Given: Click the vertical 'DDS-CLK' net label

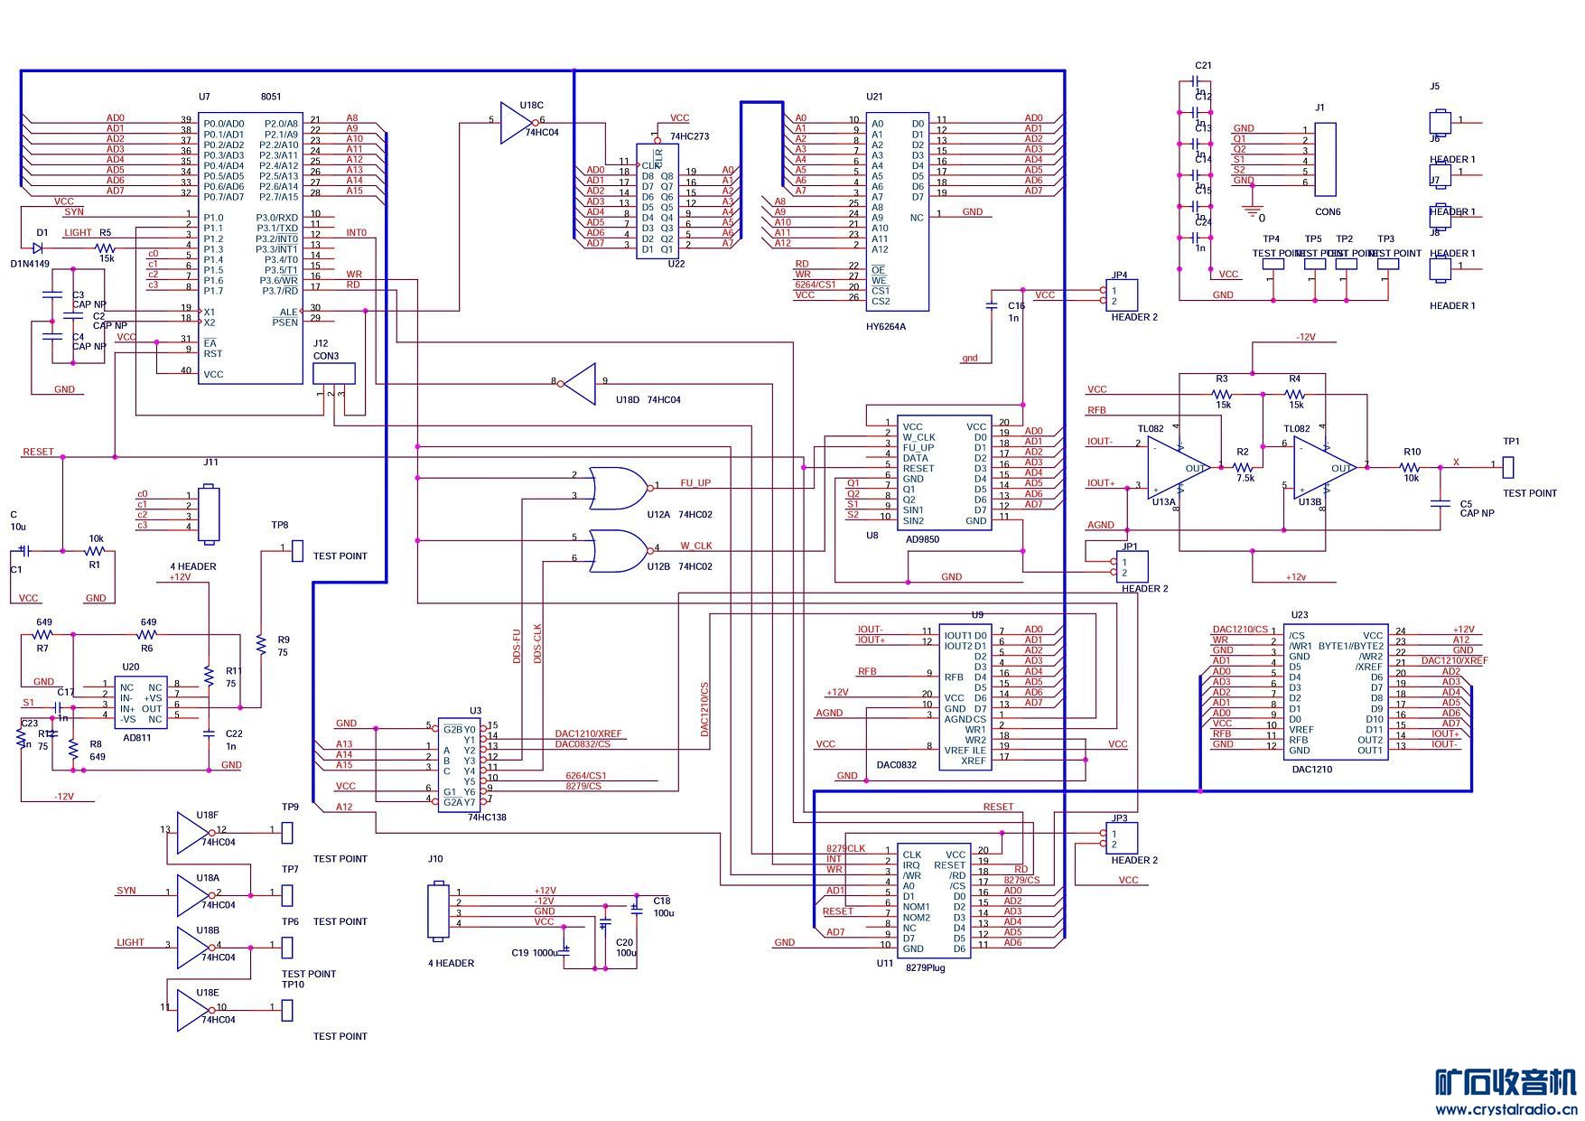Looking at the screenshot, I should (x=537, y=643).
